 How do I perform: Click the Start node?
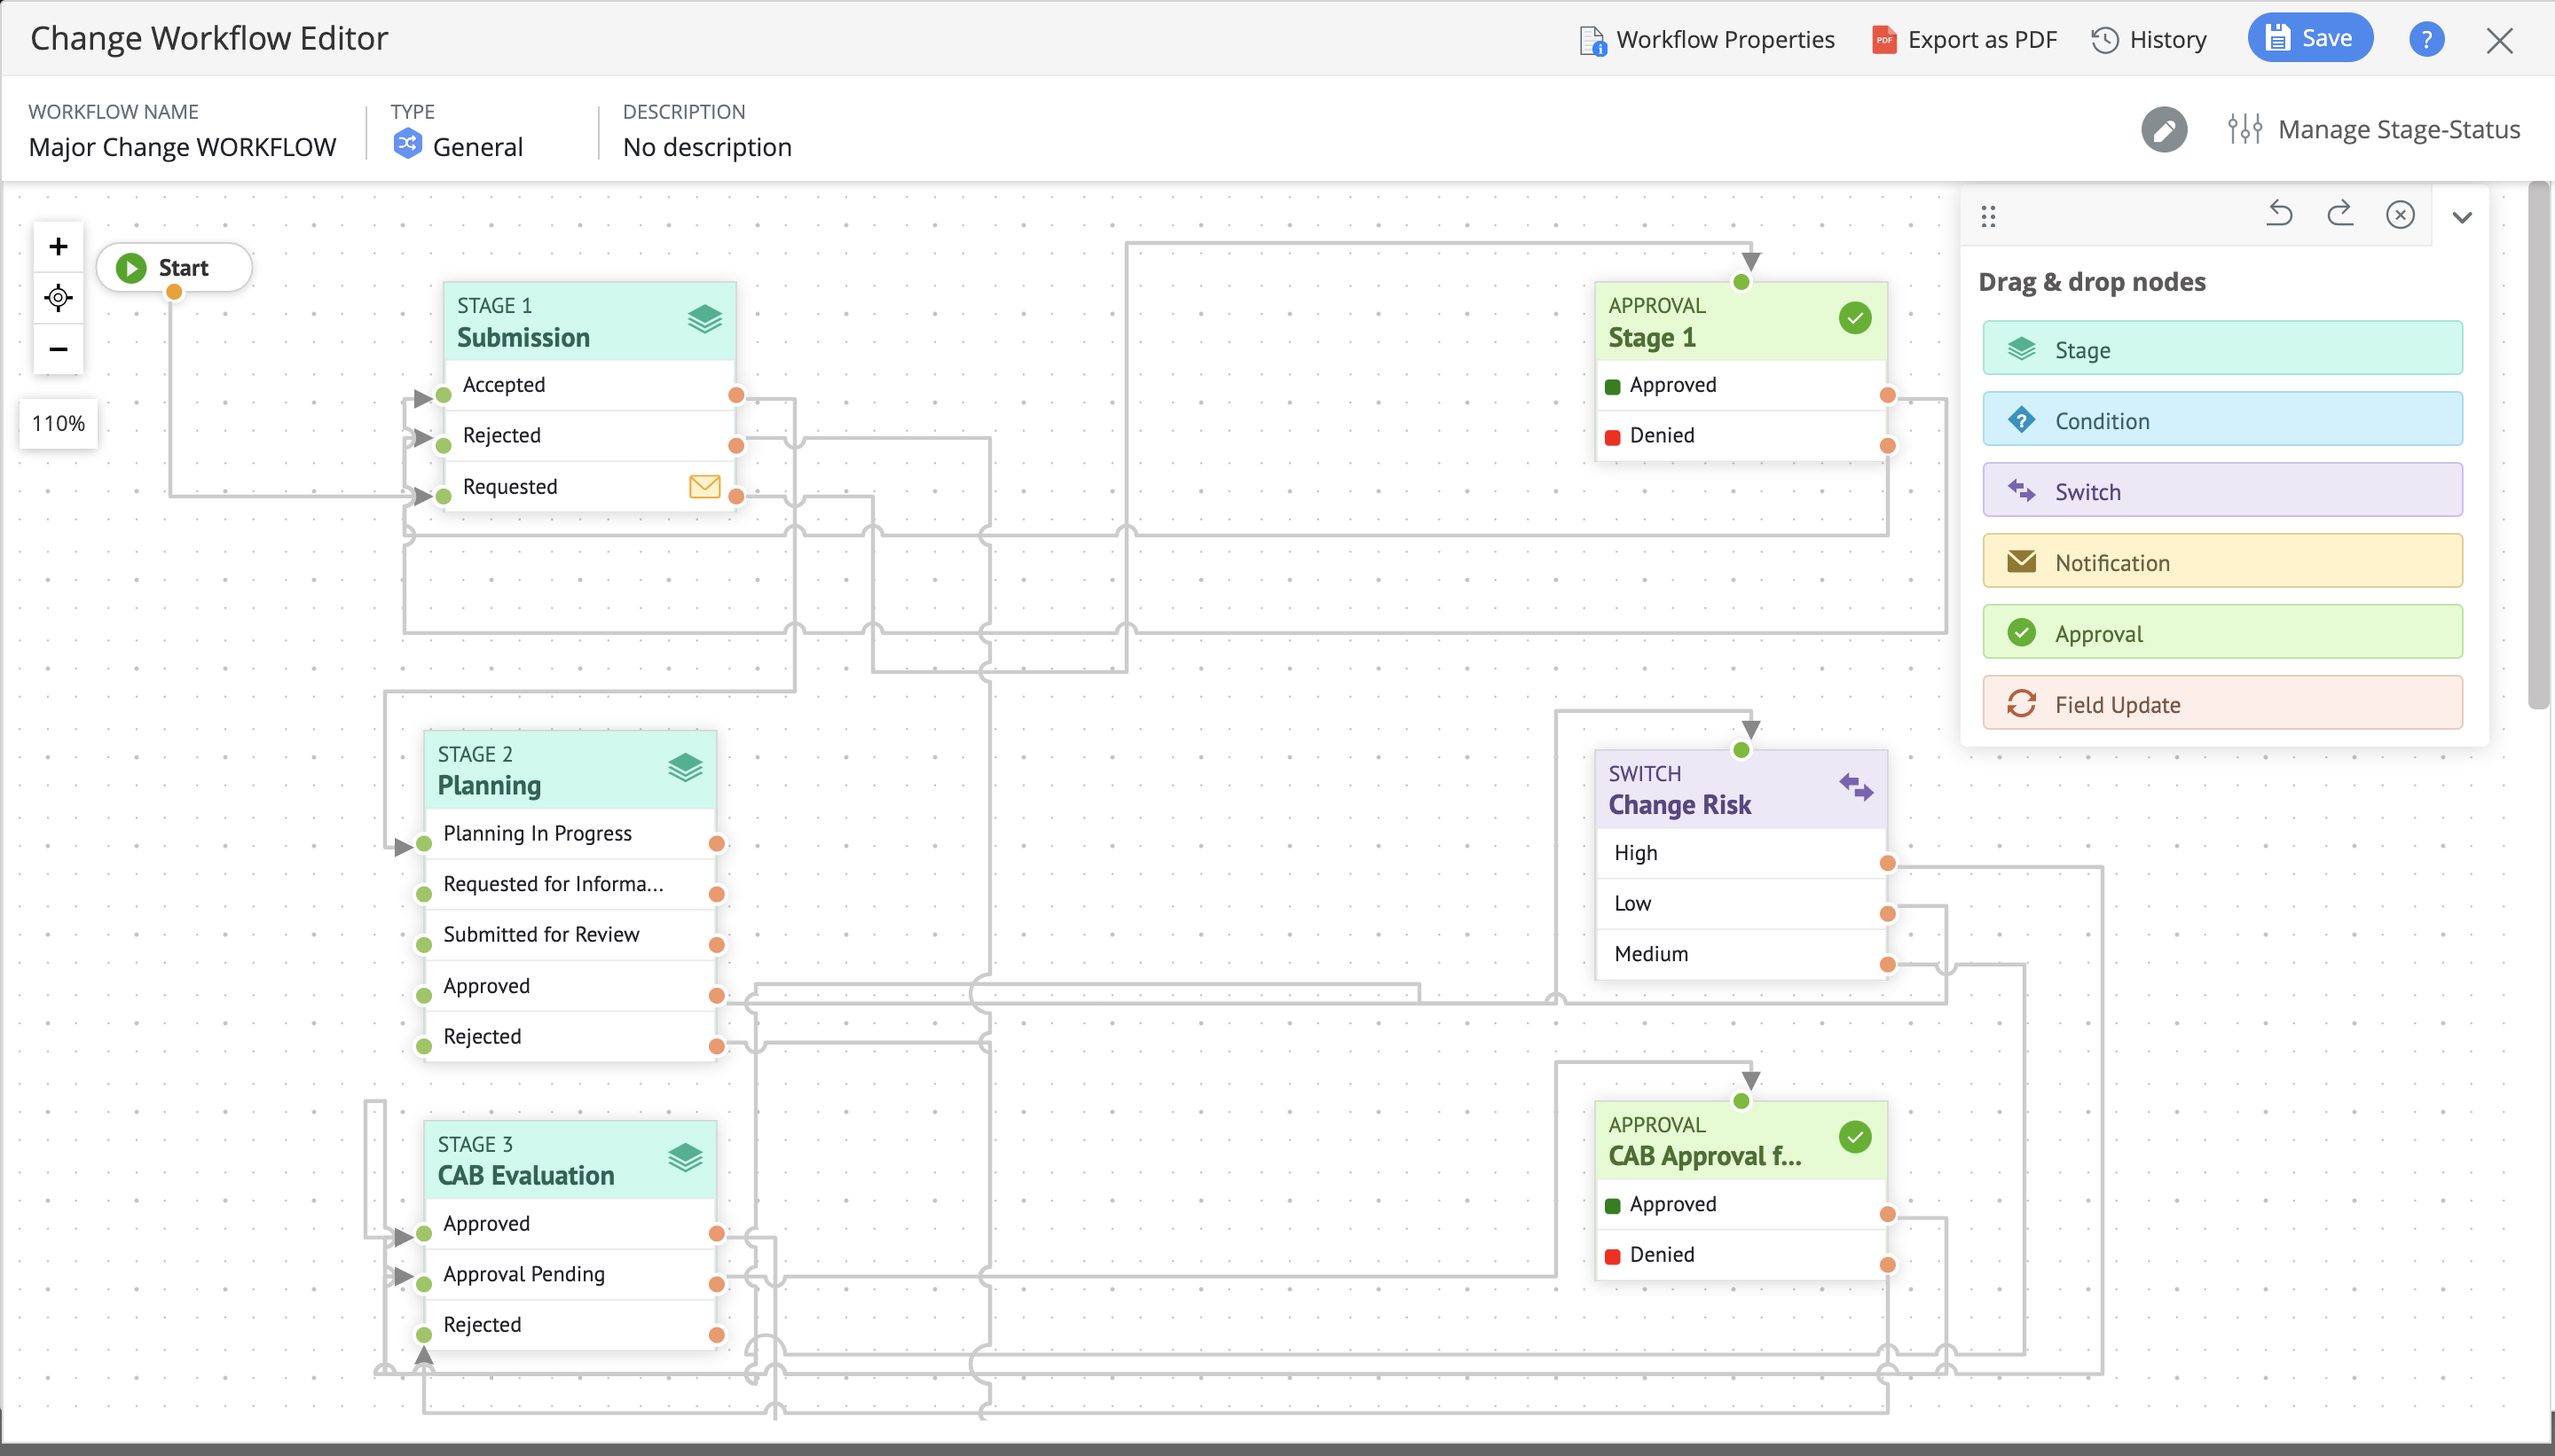pyautogui.click(x=173, y=268)
